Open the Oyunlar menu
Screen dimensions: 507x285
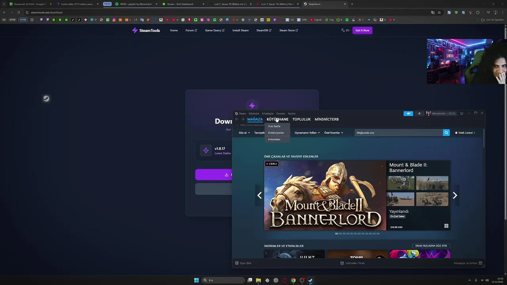(x=281, y=114)
